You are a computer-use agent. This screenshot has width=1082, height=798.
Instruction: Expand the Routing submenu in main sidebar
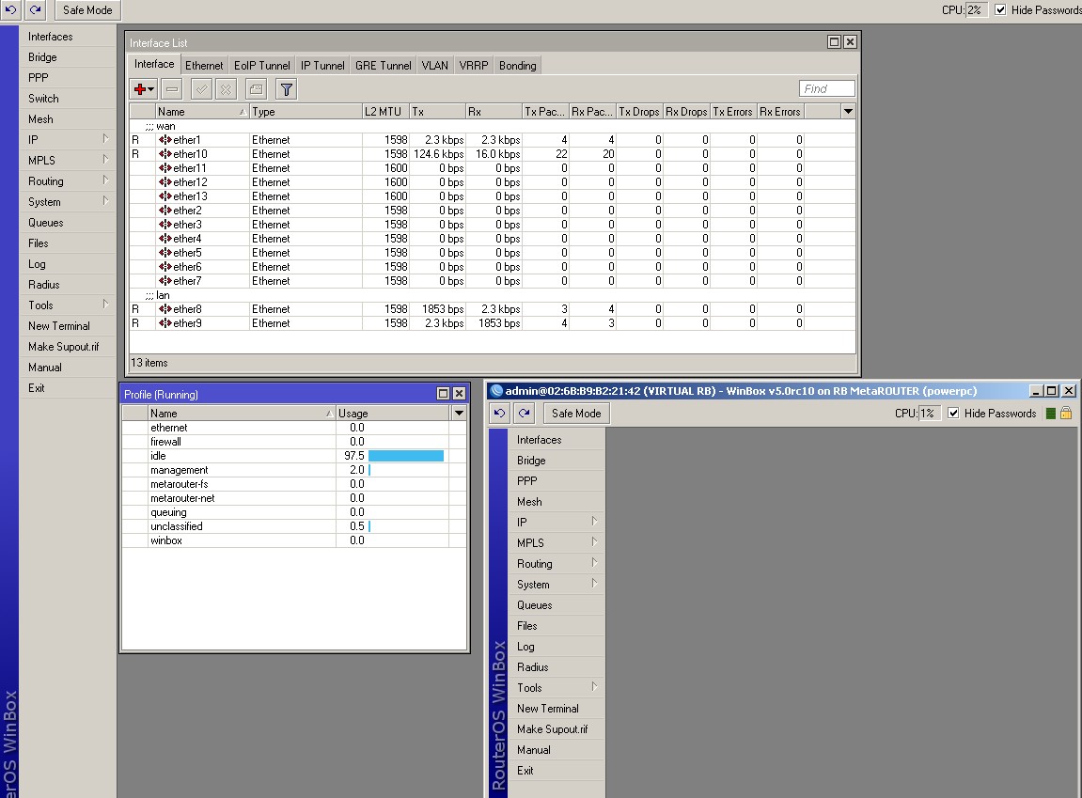point(105,180)
